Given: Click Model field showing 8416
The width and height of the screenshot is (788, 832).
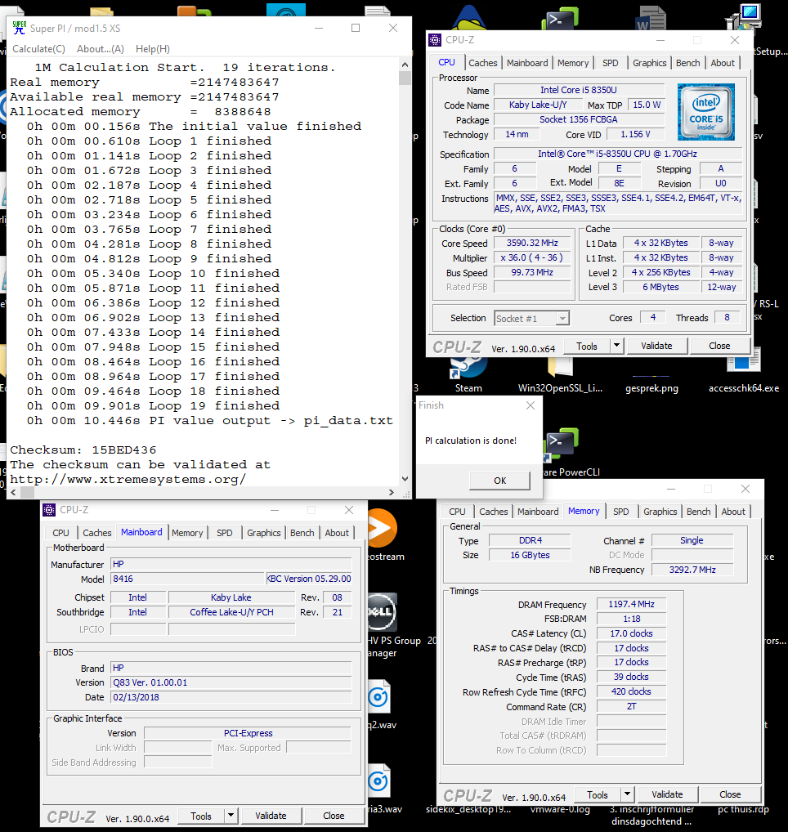Looking at the screenshot, I should [x=187, y=579].
